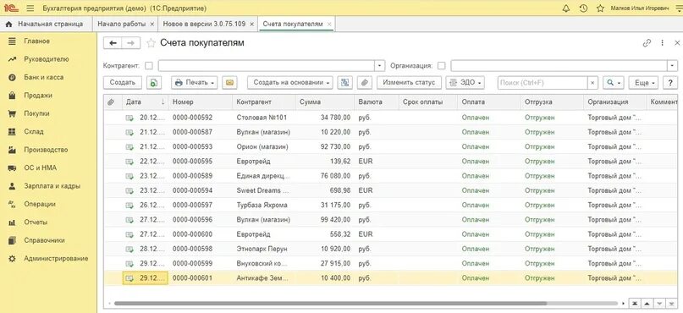683x313 pixels.
Task: Click the Создать button
Action: click(123, 82)
